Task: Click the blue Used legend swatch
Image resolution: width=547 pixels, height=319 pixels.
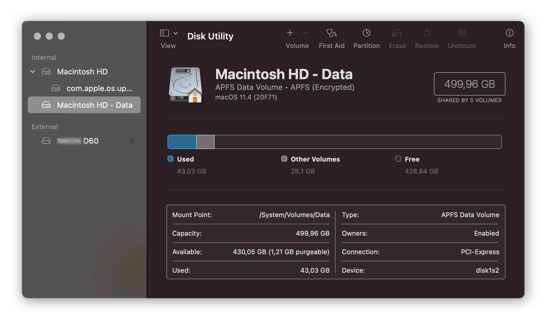Action: [170, 159]
